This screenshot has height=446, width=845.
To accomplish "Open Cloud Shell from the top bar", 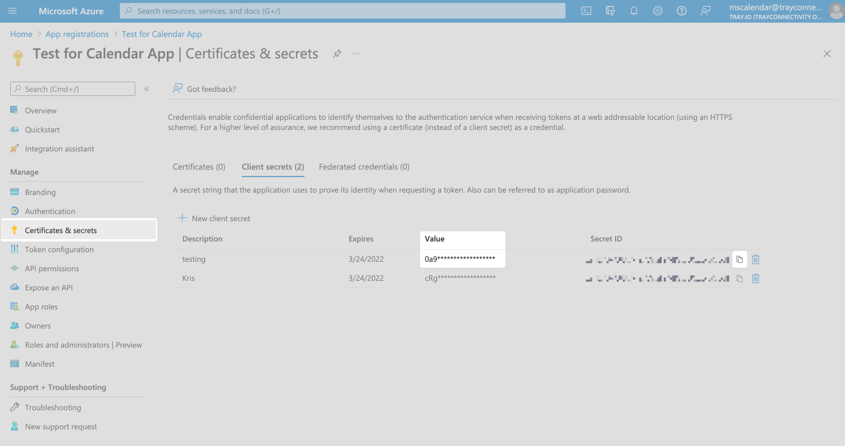I will pos(586,10).
